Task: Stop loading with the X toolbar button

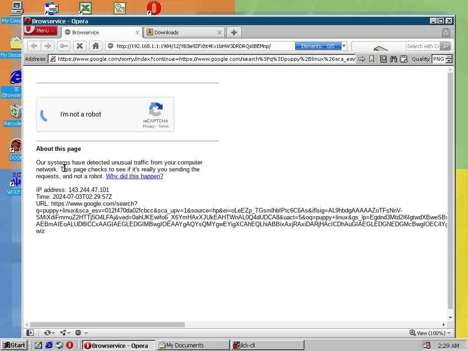Action: [x=80, y=46]
